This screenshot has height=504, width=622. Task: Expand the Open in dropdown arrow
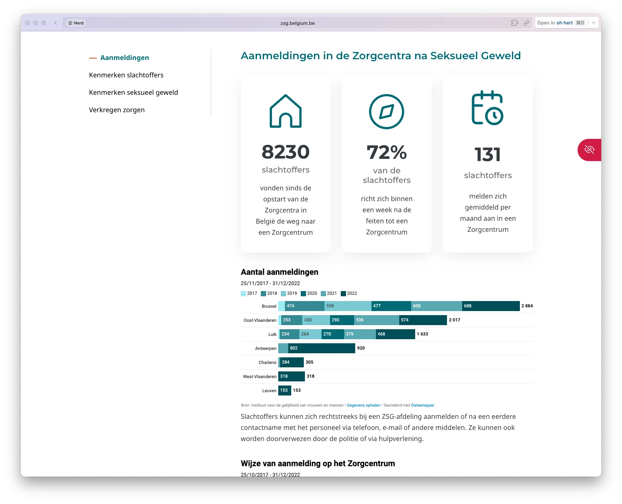point(594,23)
